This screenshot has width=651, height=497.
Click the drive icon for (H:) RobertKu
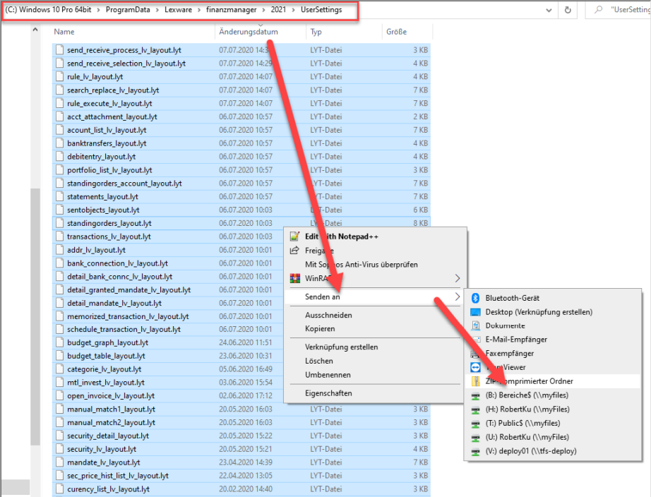point(475,409)
